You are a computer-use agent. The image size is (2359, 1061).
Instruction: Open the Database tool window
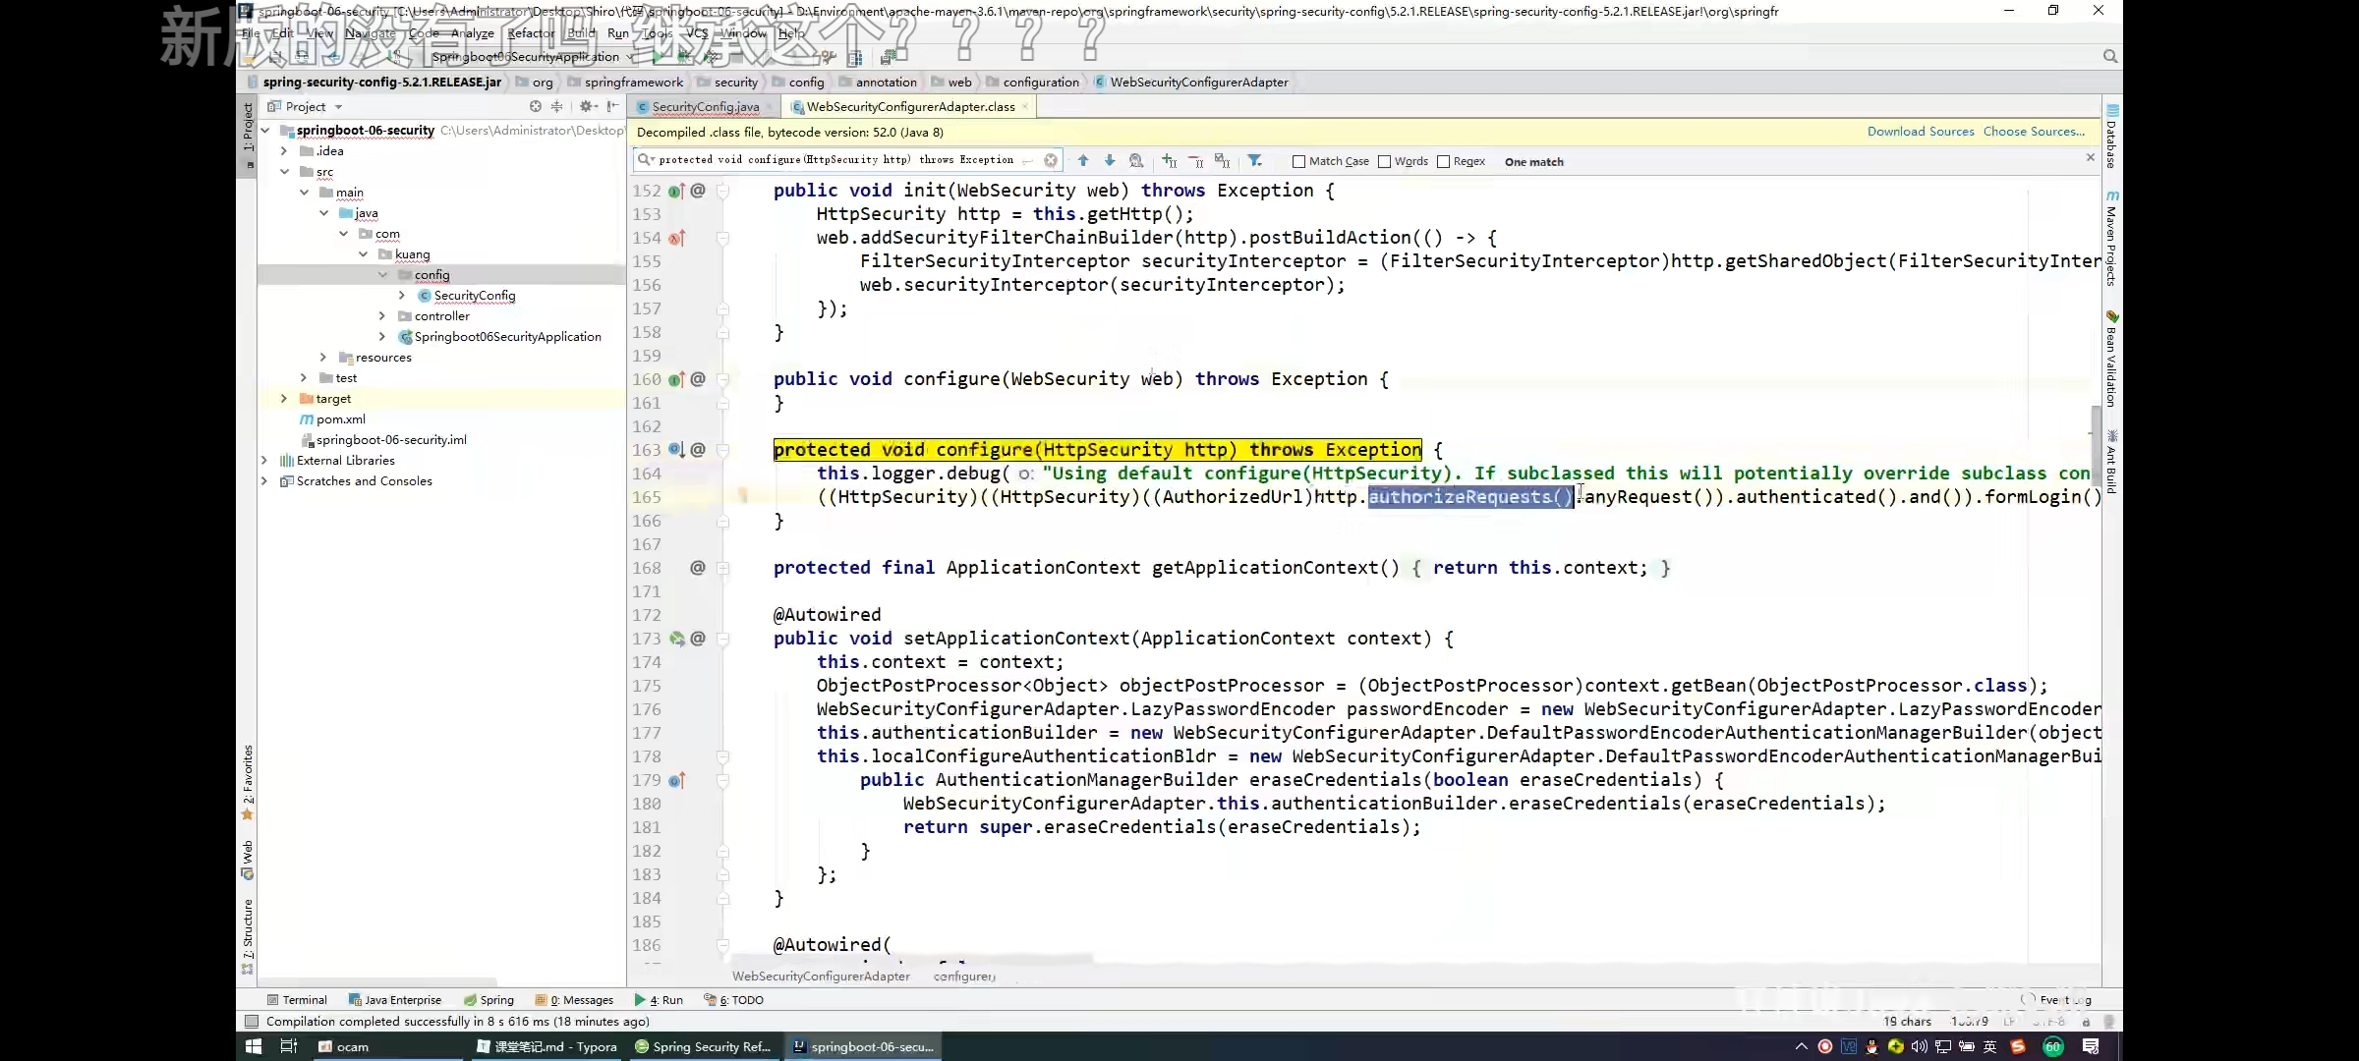point(2112,135)
